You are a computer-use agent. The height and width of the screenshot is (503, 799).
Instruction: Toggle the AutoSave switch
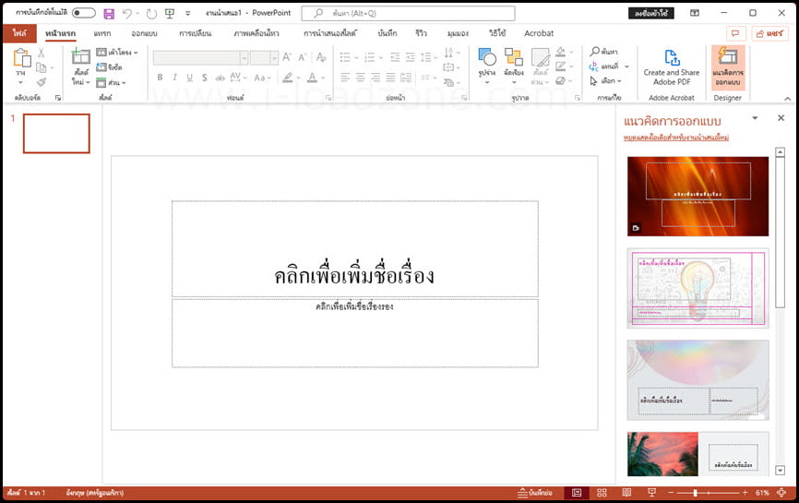click(84, 13)
